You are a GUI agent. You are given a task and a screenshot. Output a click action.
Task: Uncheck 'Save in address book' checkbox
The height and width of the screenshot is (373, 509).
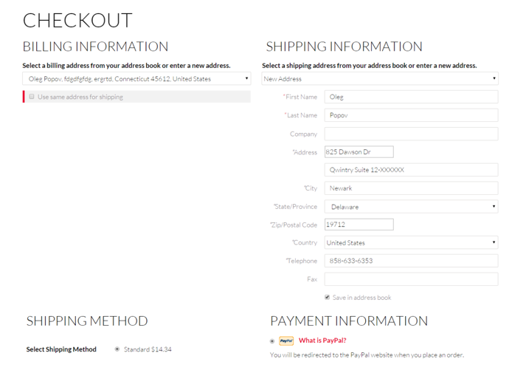pos(328,298)
